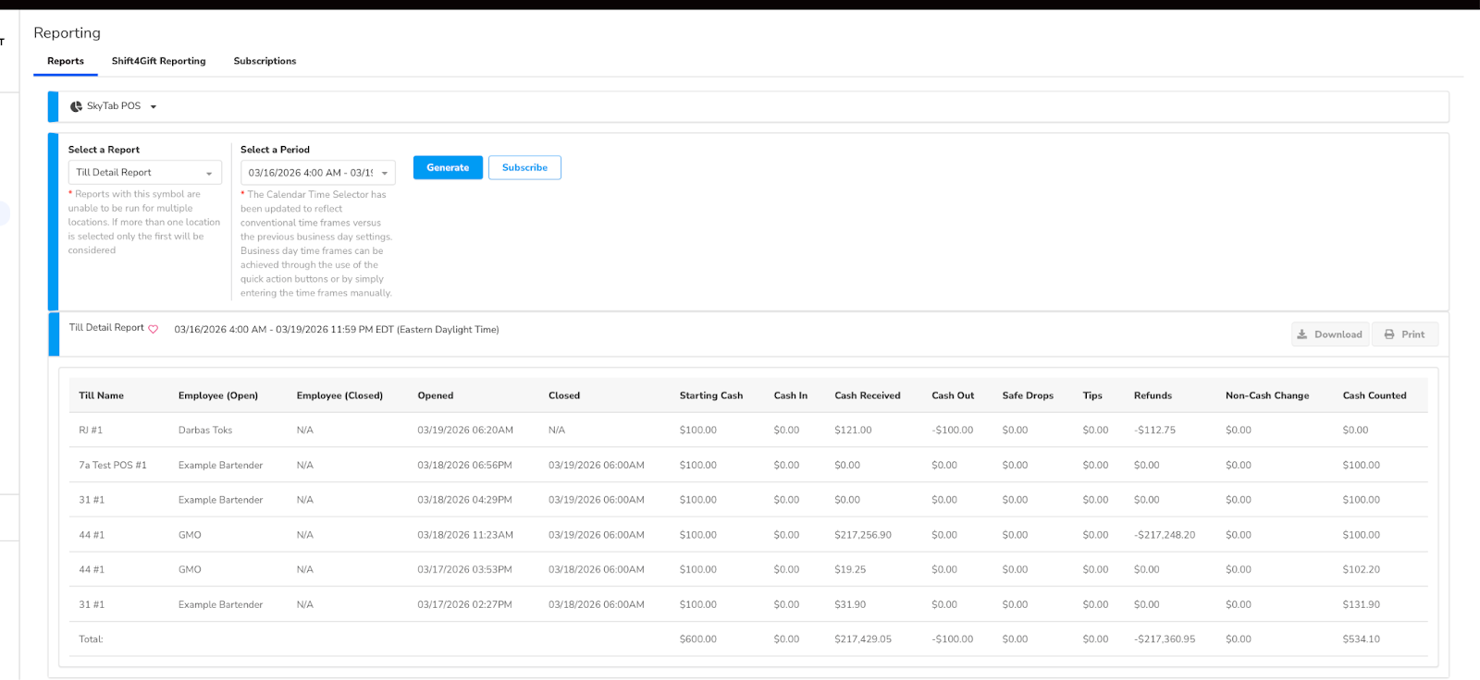Sort by the Opened column header

coord(435,395)
